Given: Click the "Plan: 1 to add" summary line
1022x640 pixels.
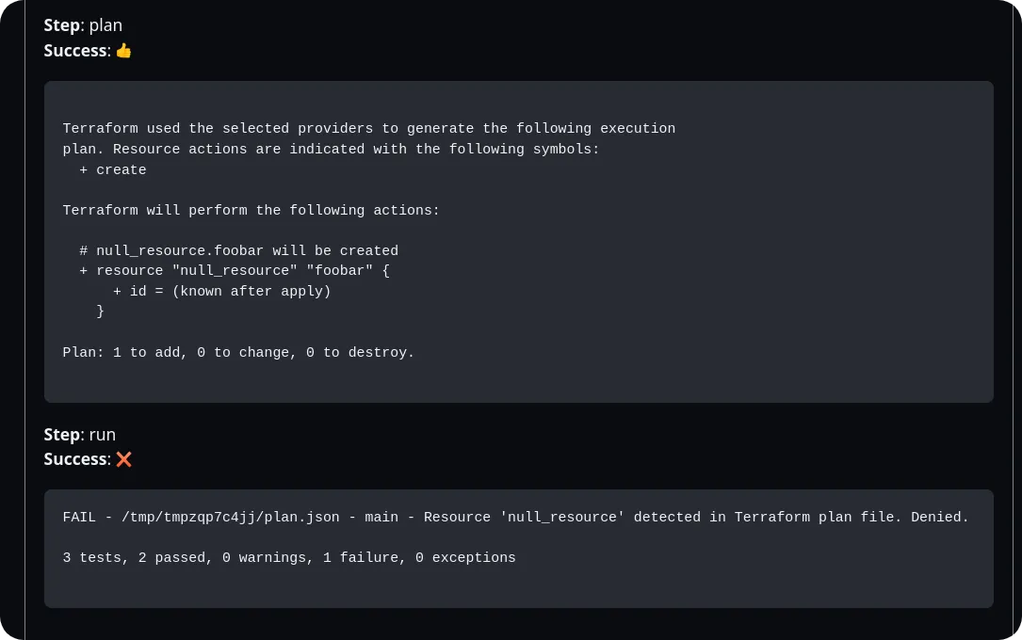Looking at the screenshot, I should (x=238, y=353).
